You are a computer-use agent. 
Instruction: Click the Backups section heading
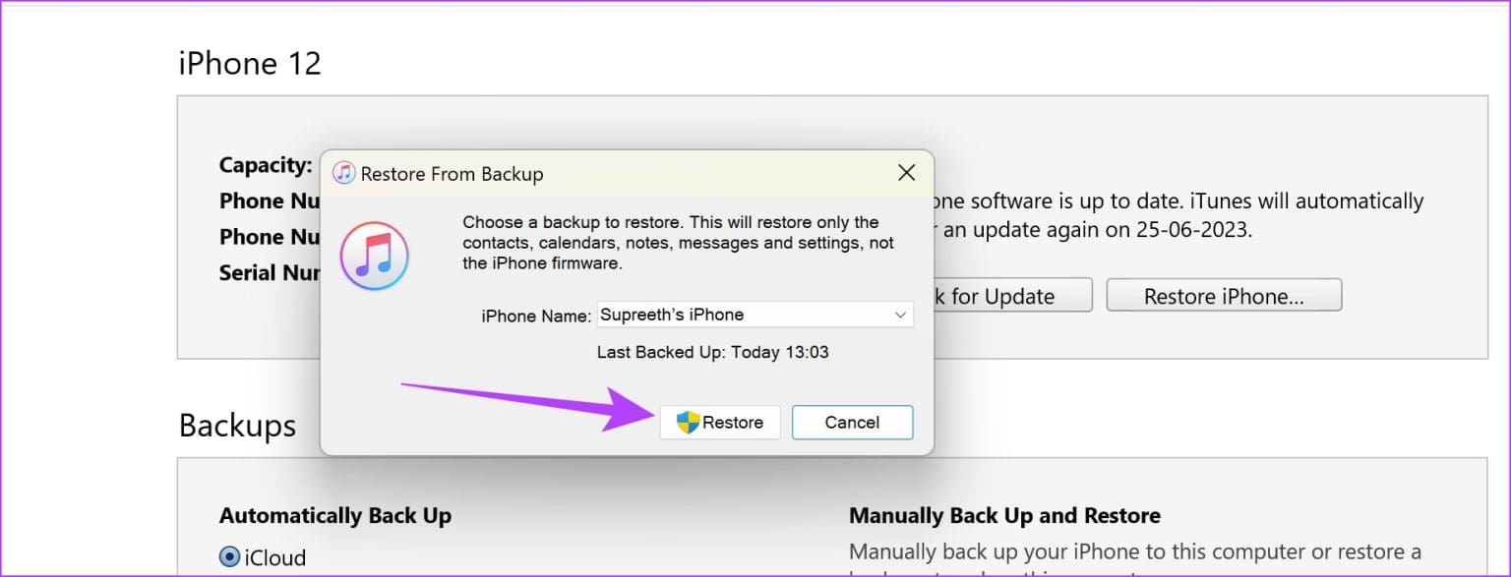236,426
